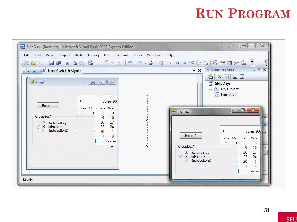
Task: Open the Project menu
Action: [x=64, y=55]
